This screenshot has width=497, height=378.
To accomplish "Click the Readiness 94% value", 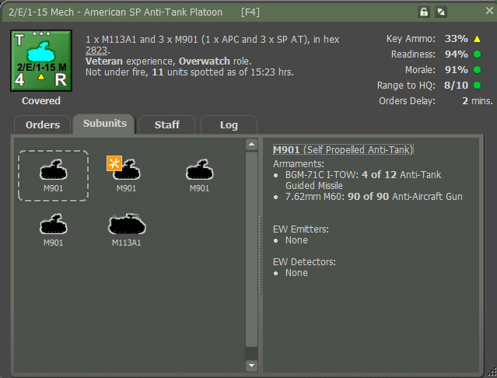I will (x=456, y=54).
